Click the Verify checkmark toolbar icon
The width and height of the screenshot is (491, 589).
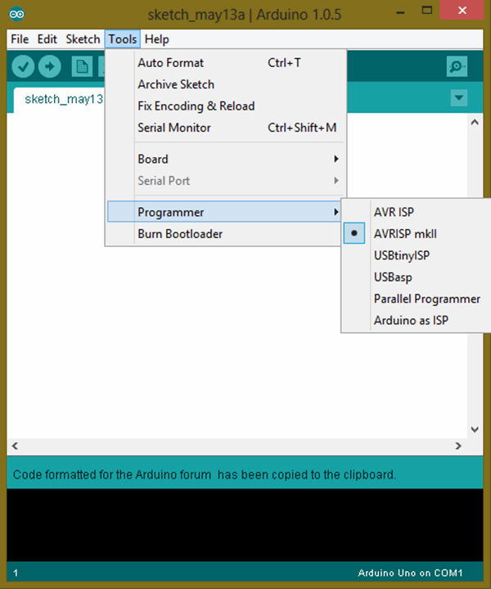pos(23,66)
